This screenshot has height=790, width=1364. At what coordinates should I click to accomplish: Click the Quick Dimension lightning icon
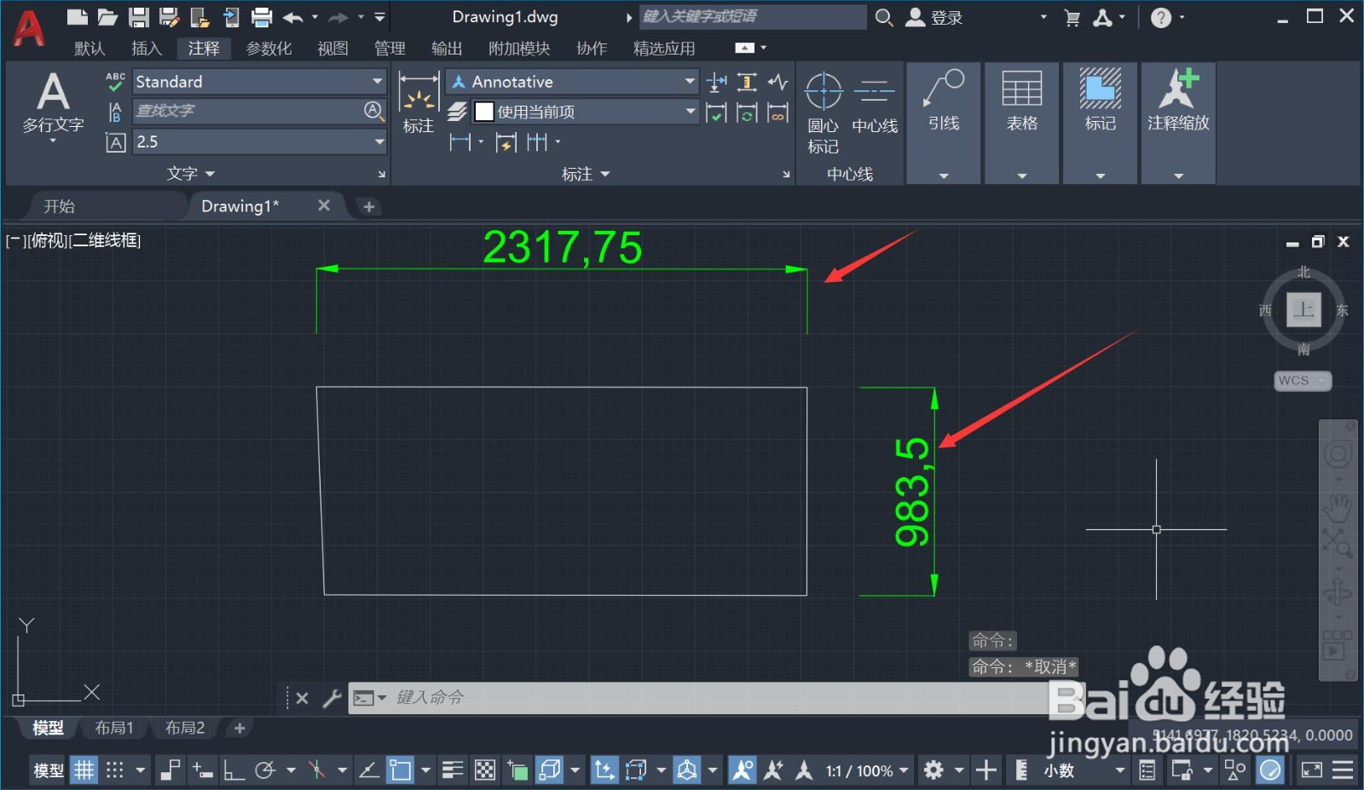pyautogui.click(x=506, y=142)
